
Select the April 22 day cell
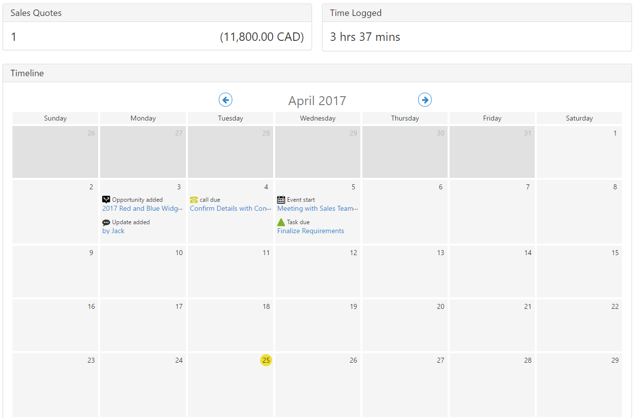point(579,325)
